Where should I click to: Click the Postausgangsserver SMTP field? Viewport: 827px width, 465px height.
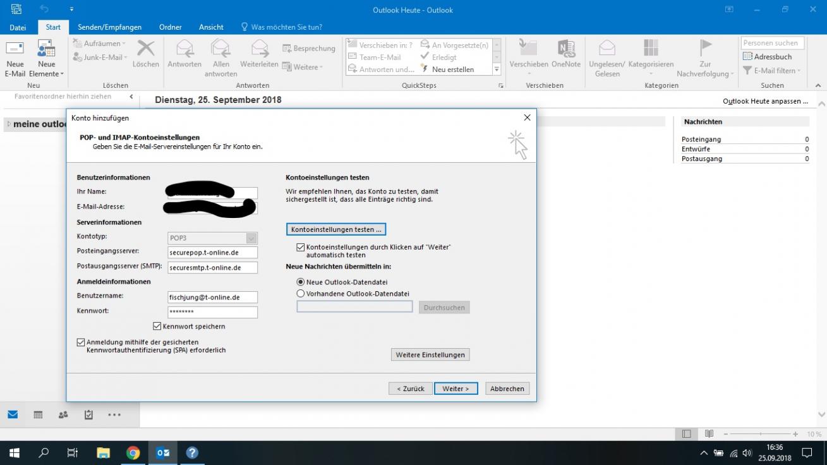tap(213, 268)
